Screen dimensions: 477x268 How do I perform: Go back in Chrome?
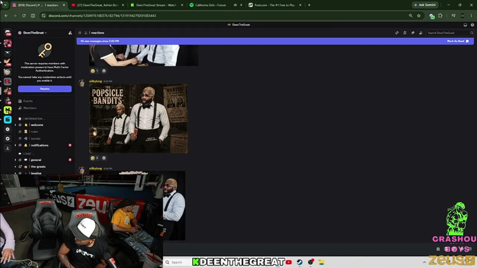pyautogui.click(x=6, y=16)
